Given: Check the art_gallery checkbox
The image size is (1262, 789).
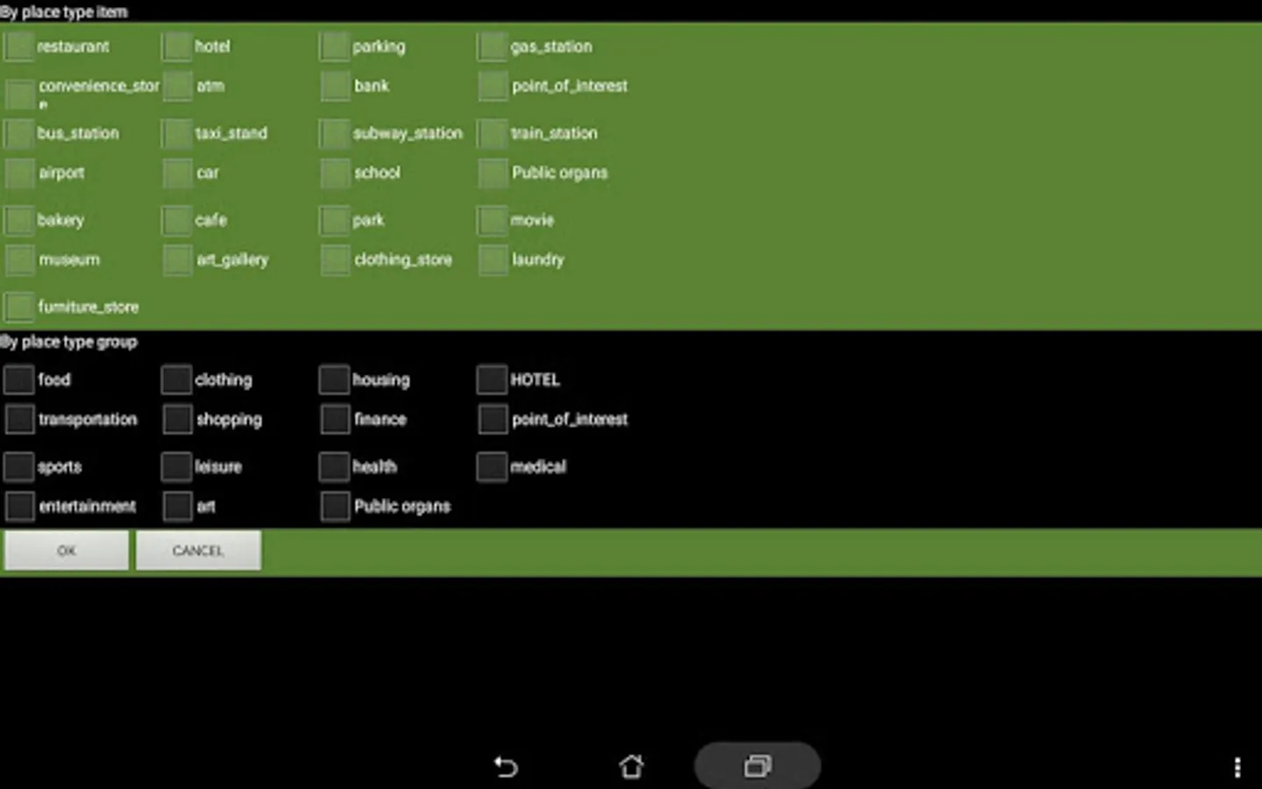Looking at the screenshot, I should (177, 259).
